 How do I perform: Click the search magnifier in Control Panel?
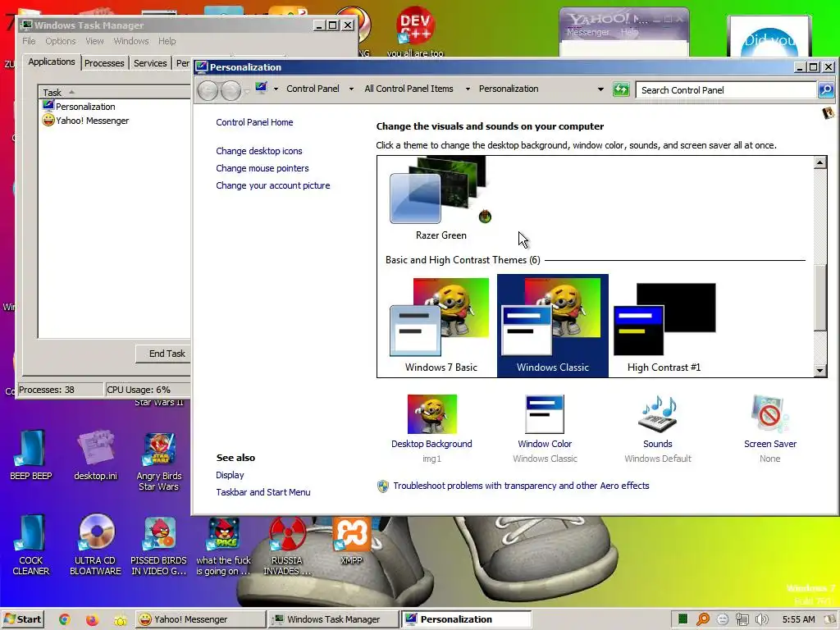coord(825,89)
